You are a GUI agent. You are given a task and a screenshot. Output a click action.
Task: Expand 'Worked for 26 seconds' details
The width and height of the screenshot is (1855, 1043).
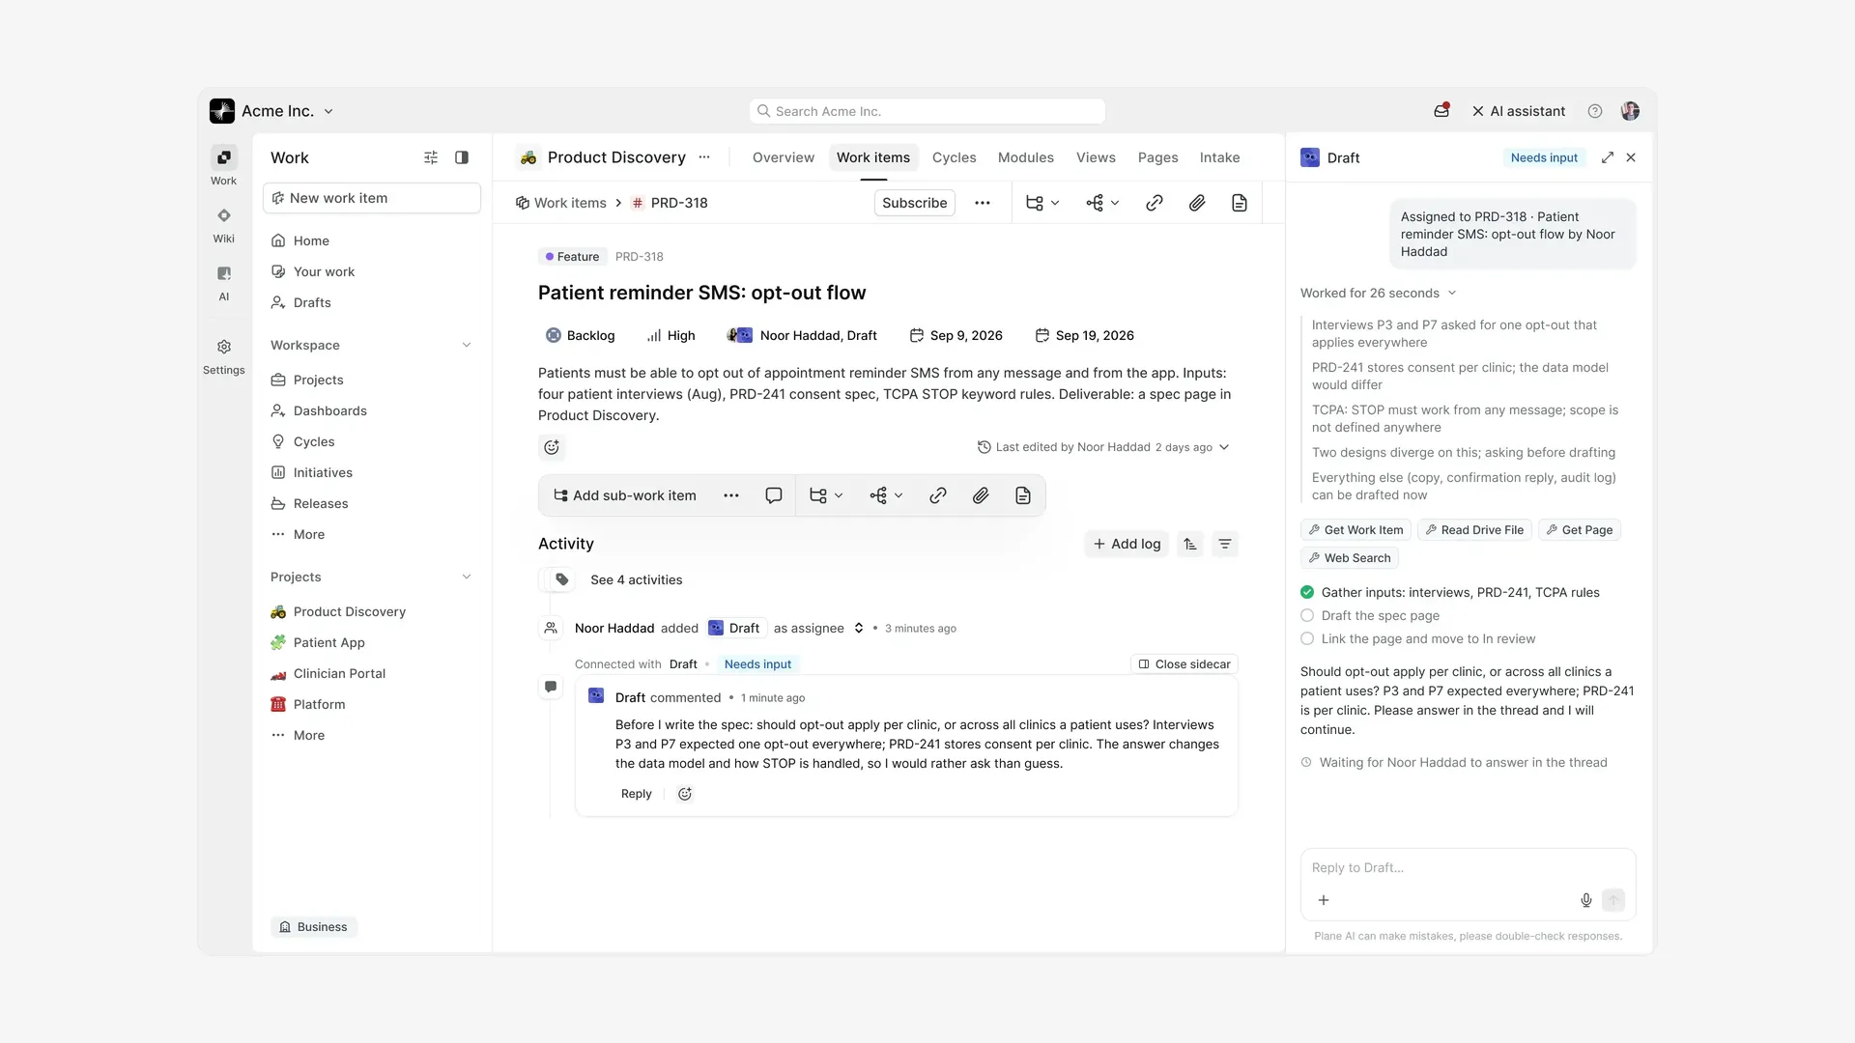point(1379,293)
